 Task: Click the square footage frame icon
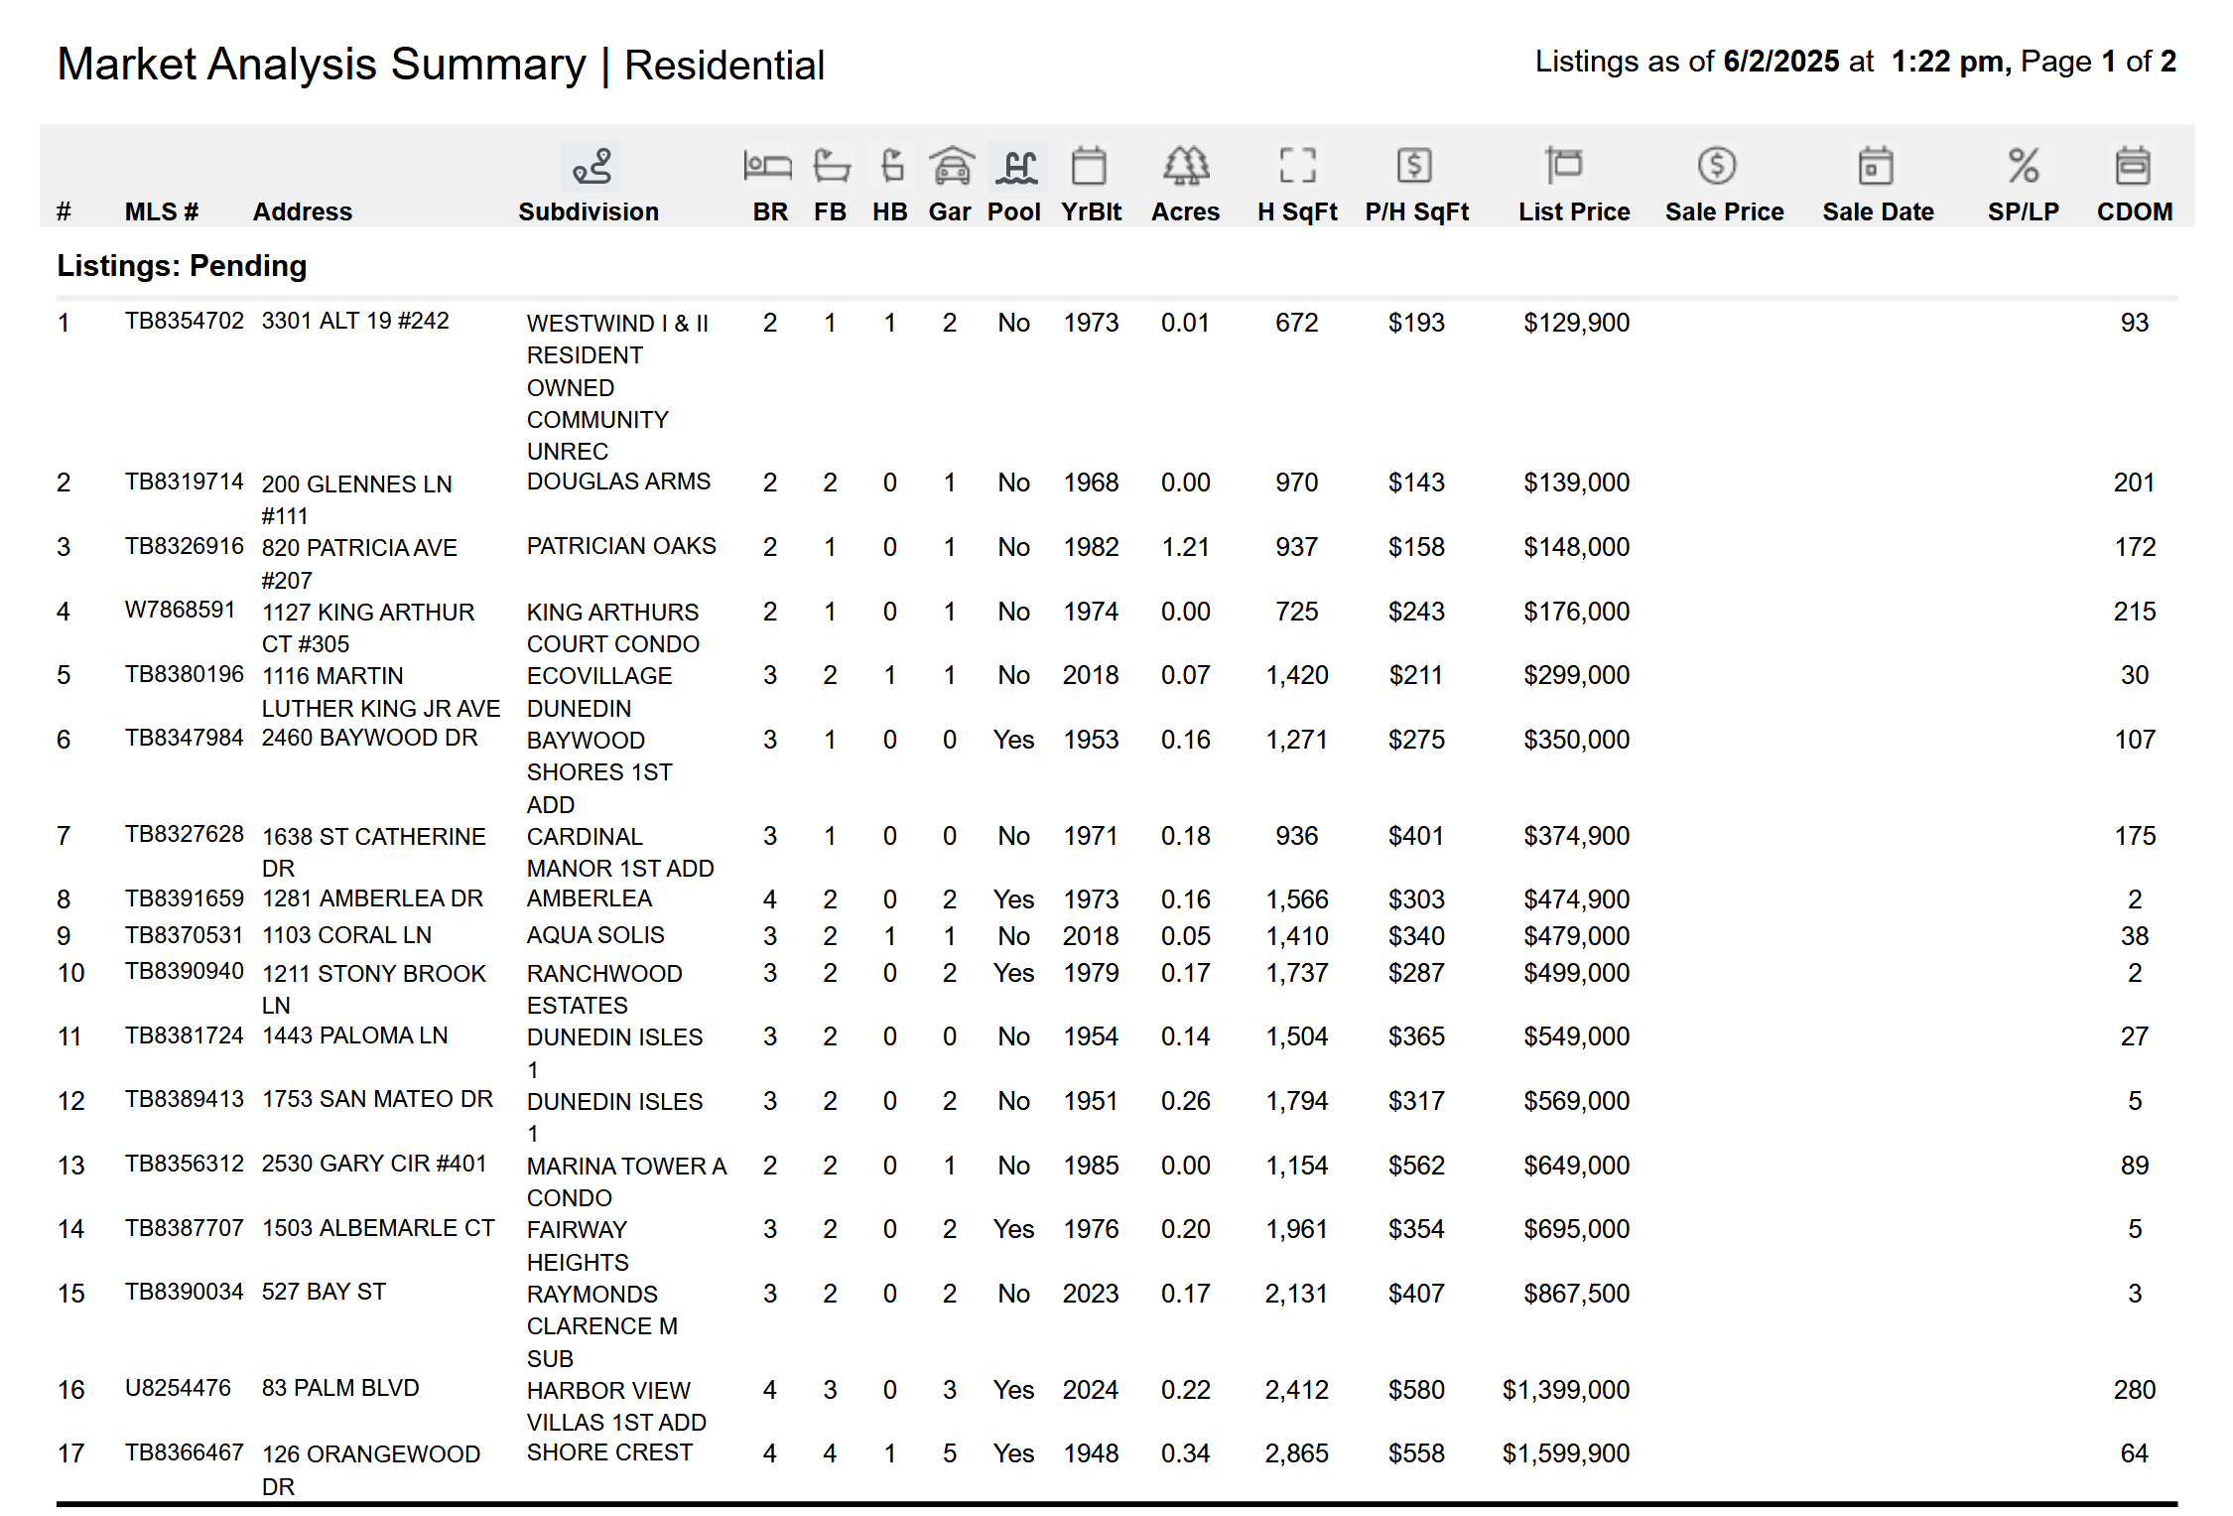(x=1297, y=165)
